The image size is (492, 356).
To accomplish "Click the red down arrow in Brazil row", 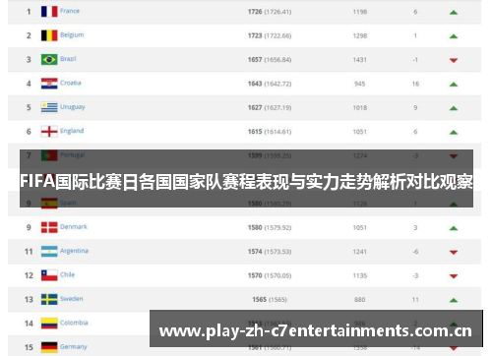I will click(x=454, y=60).
